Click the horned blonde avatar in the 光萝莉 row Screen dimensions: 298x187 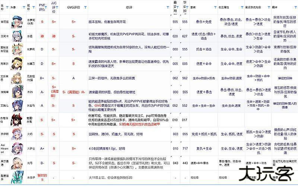[x=18, y=49]
